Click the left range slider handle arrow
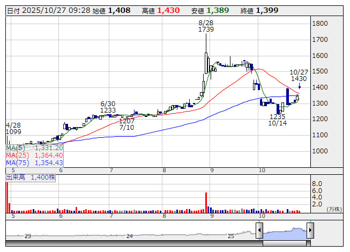Image resolution: width=350 pixels, height=252 pixels. (259, 230)
